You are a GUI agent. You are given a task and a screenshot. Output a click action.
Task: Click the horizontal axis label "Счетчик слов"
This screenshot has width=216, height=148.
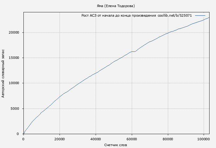116,145
